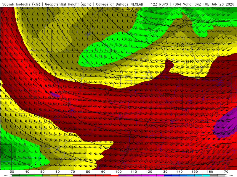Click the 5220 height contour label
The image size is (237, 177).
(182, 78)
